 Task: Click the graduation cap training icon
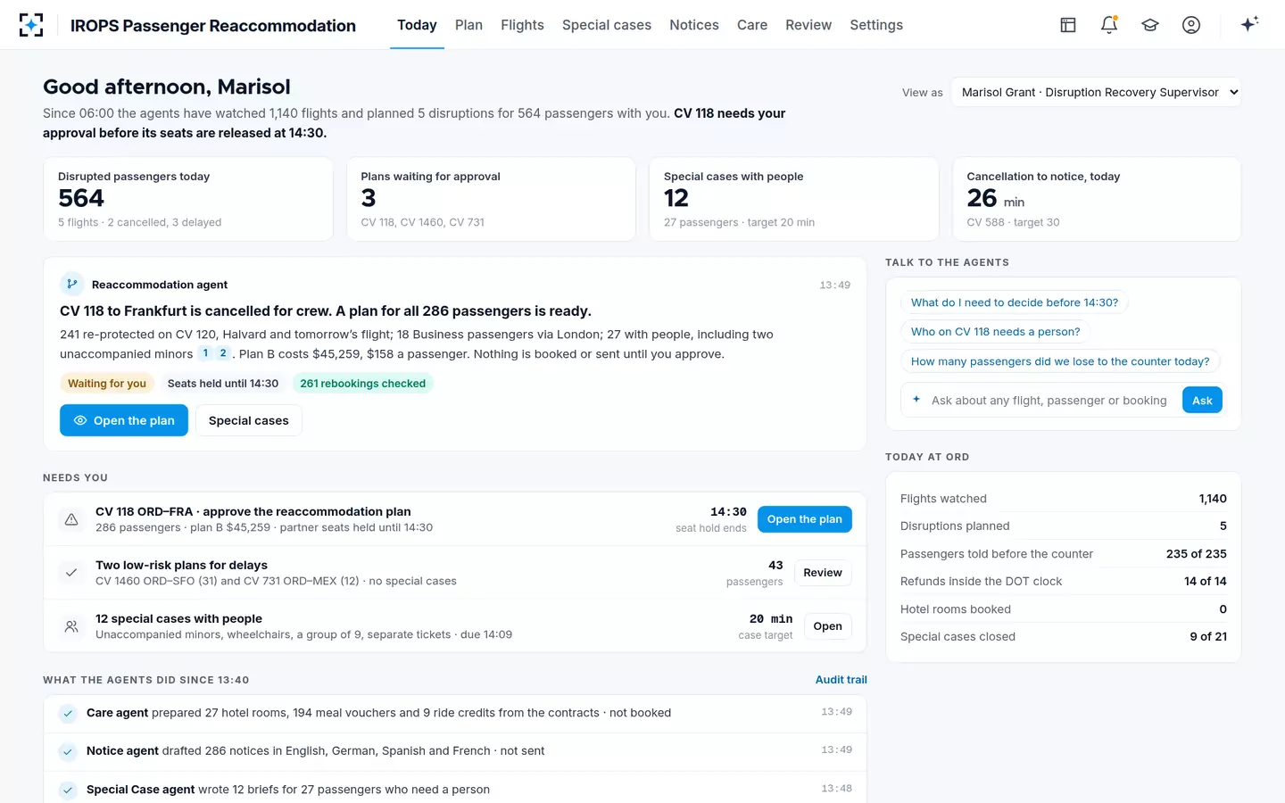point(1150,25)
